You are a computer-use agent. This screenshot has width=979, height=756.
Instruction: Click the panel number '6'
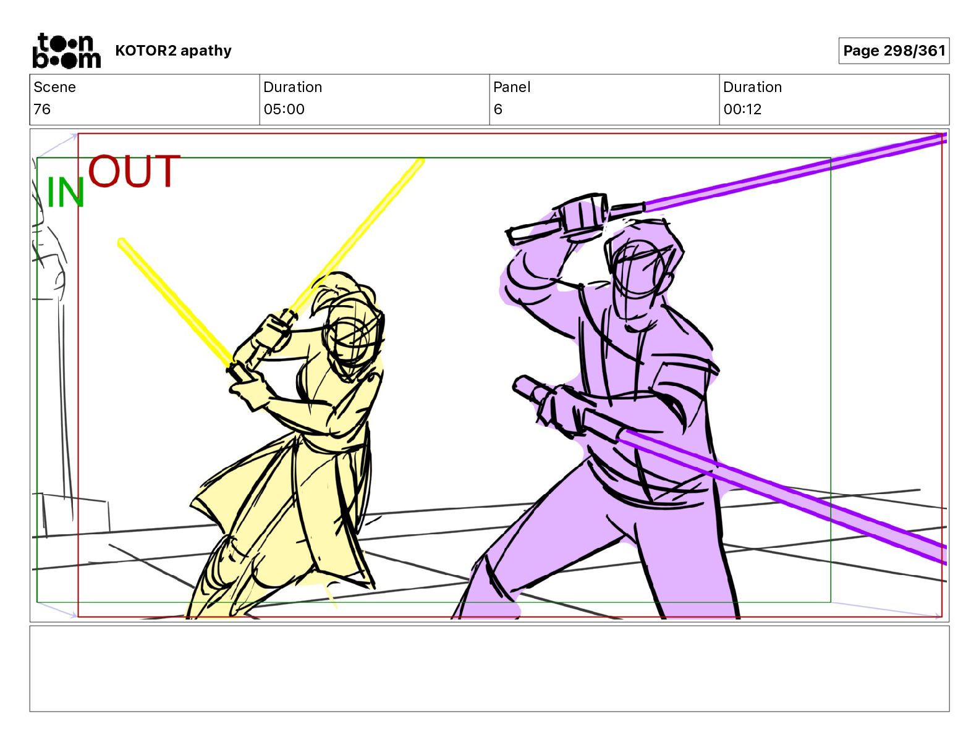498,109
